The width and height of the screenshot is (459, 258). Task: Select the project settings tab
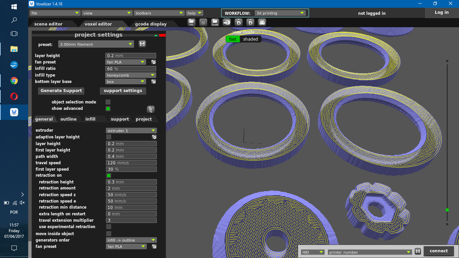(x=144, y=119)
